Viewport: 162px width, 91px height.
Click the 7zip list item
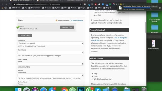point(96,74)
